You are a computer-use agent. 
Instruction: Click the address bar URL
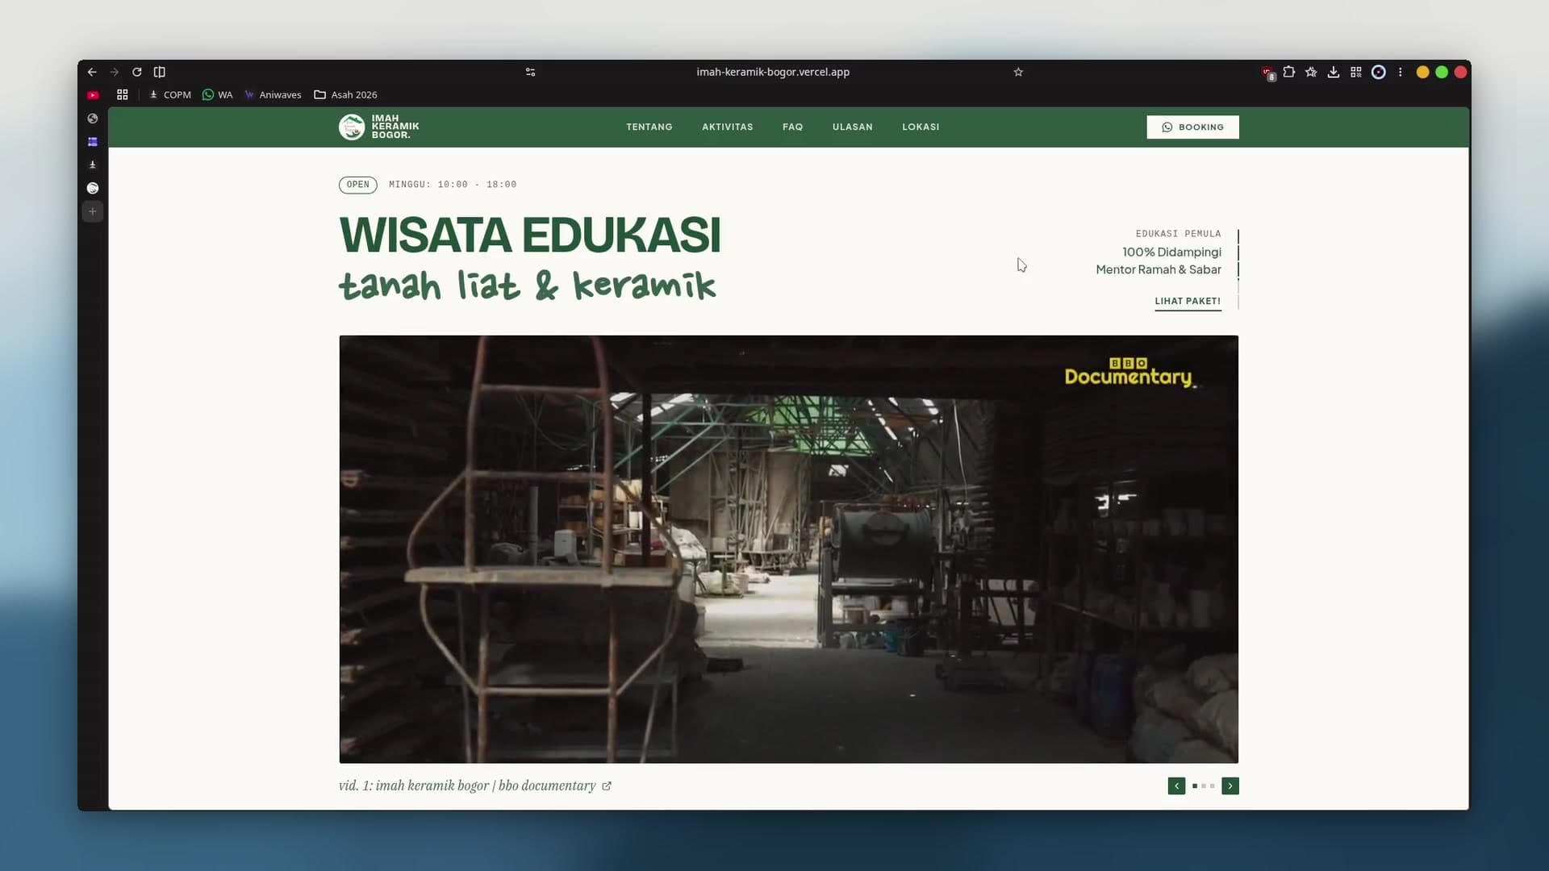pos(773,72)
